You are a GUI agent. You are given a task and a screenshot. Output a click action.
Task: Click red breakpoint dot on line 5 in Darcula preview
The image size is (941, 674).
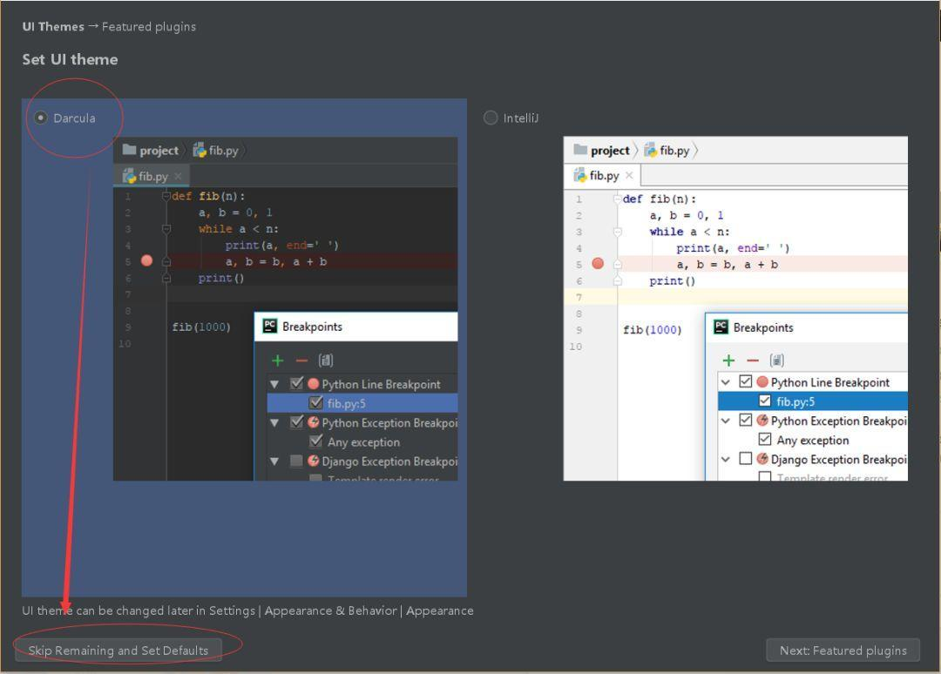pos(146,261)
